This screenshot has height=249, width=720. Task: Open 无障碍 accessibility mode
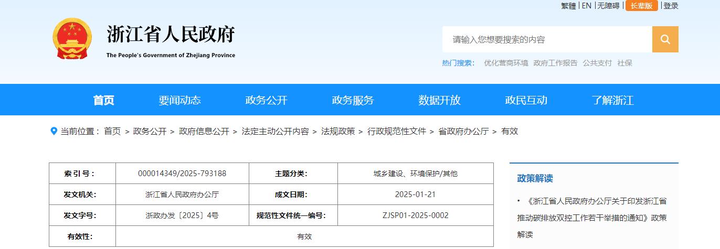coord(608,6)
